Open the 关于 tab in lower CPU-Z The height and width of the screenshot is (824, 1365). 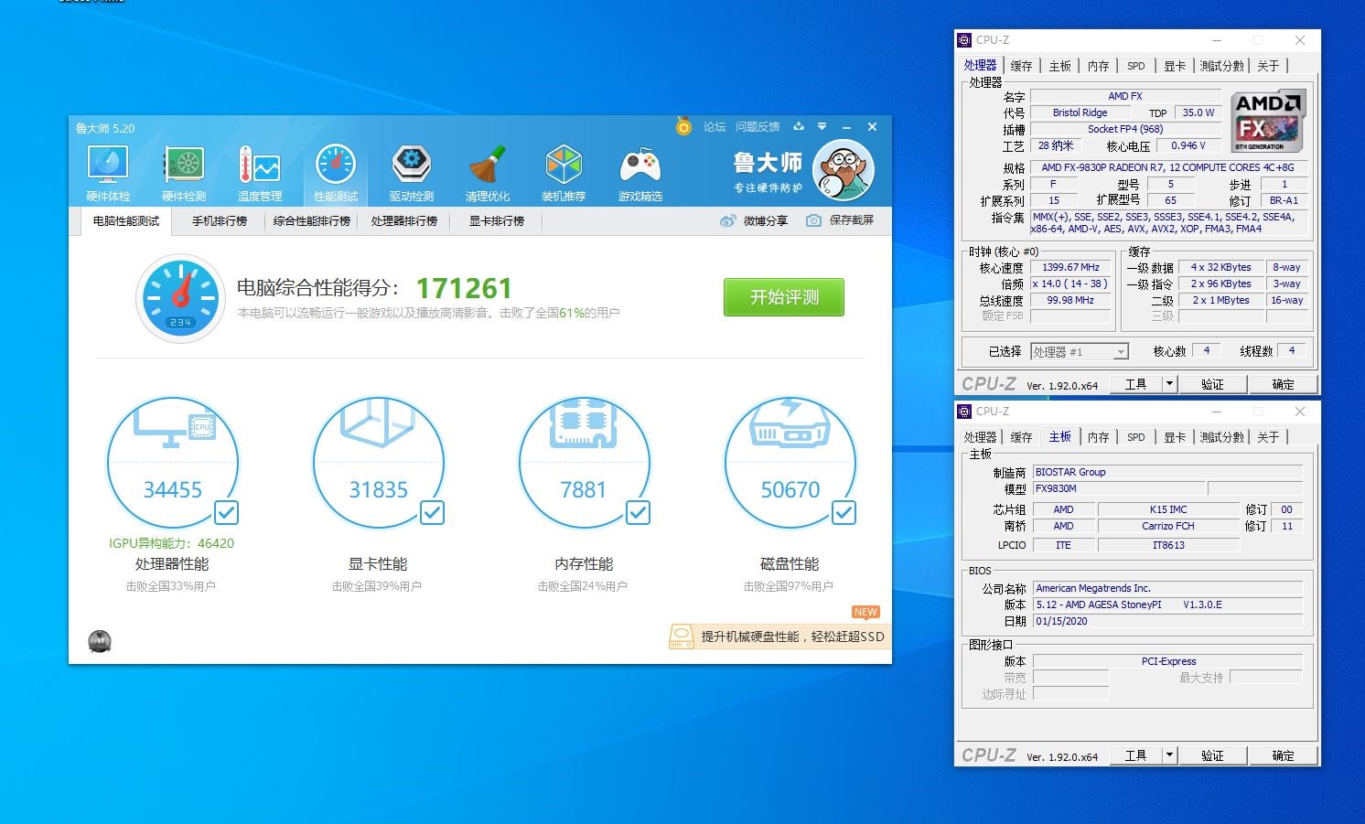pos(1267,437)
